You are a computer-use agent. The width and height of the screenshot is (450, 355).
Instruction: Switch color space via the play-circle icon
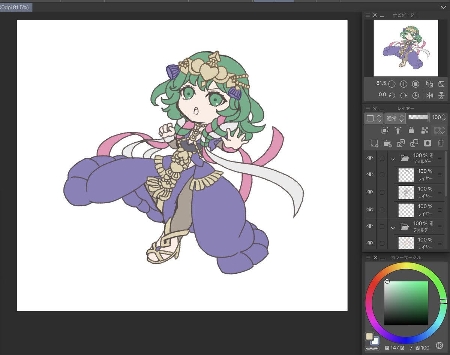pos(439,345)
